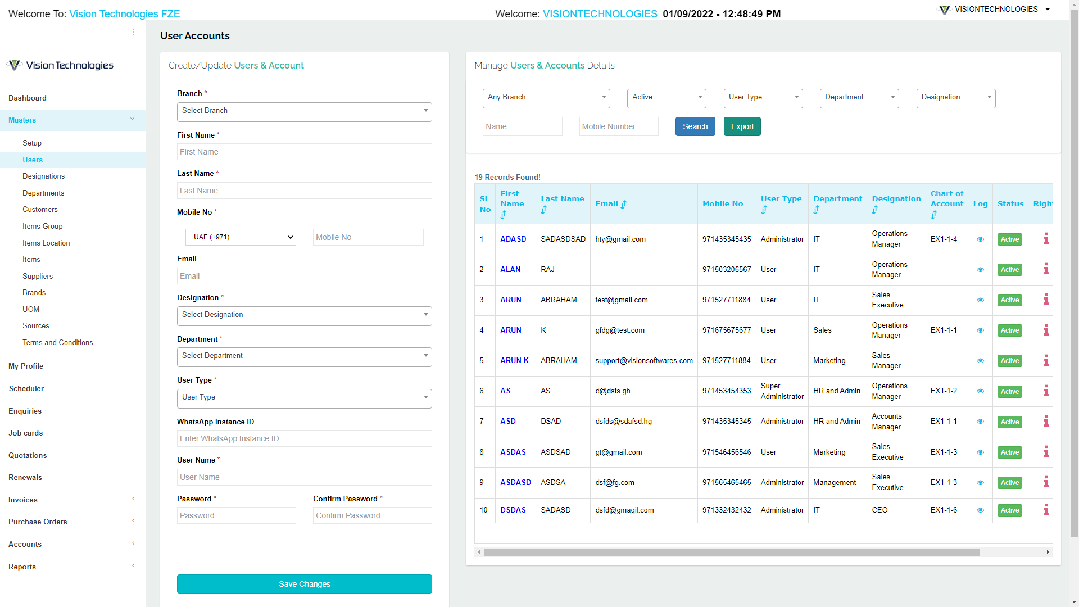Select Suppliers in the sidebar menu
The image size is (1079, 607).
37,276
